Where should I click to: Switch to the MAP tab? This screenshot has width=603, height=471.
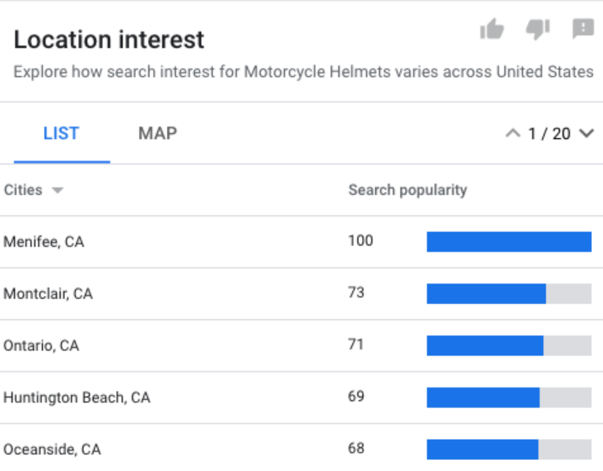158,133
